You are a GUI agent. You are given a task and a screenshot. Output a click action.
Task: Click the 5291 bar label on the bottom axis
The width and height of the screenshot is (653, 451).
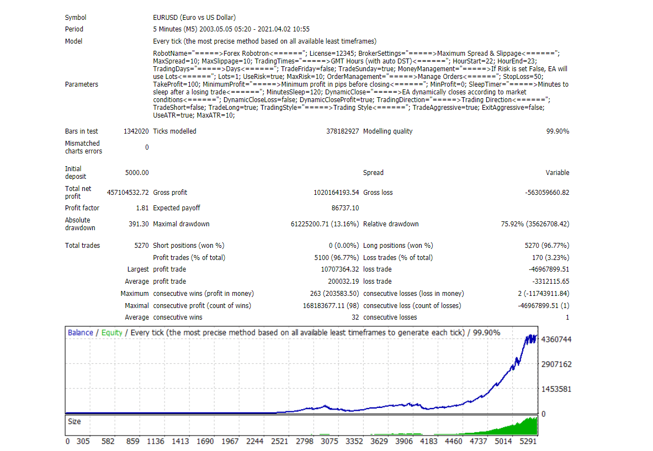529,442
